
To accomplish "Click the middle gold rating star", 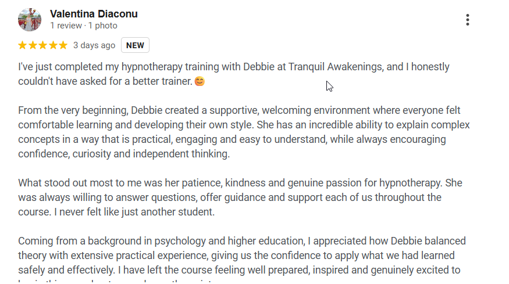I will [x=42, y=45].
